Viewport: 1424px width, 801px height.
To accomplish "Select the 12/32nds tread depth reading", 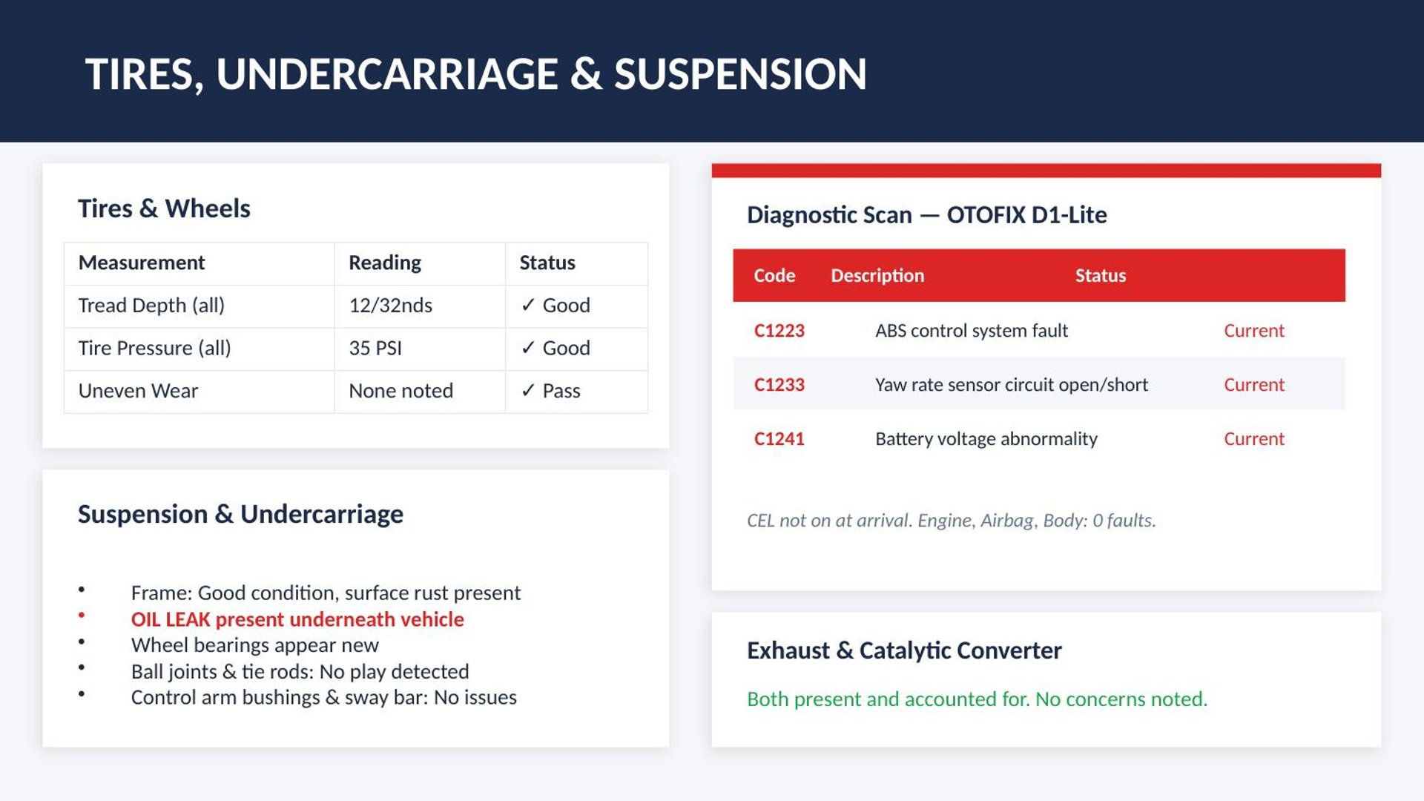I will tap(390, 306).
